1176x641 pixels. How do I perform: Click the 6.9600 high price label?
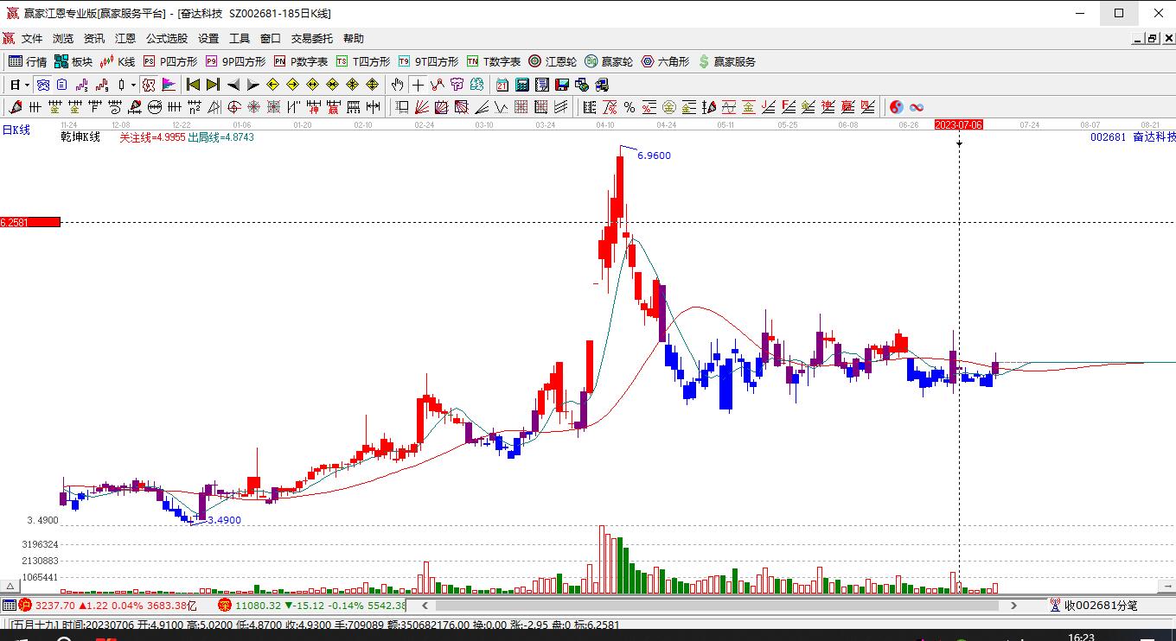(654, 155)
